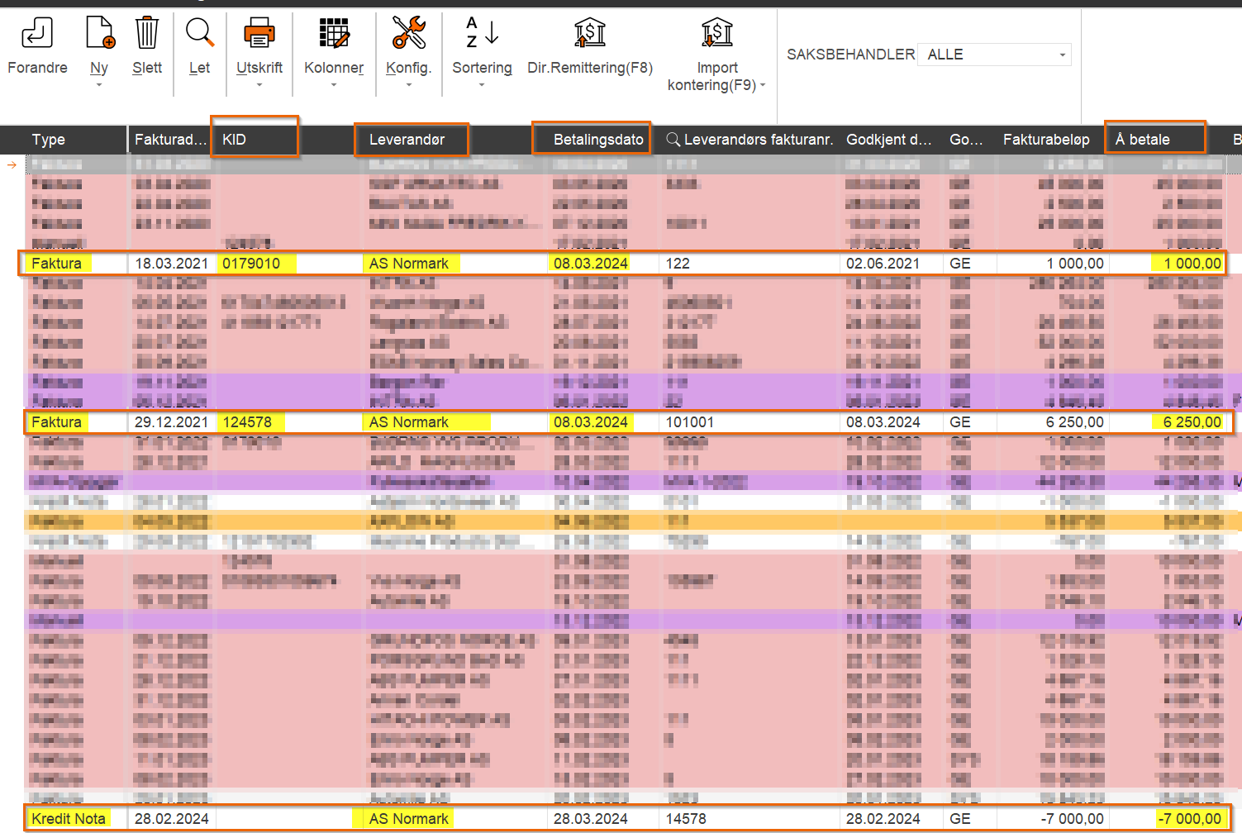Click the Ny new document icon
The image size is (1242, 833).
tap(99, 32)
